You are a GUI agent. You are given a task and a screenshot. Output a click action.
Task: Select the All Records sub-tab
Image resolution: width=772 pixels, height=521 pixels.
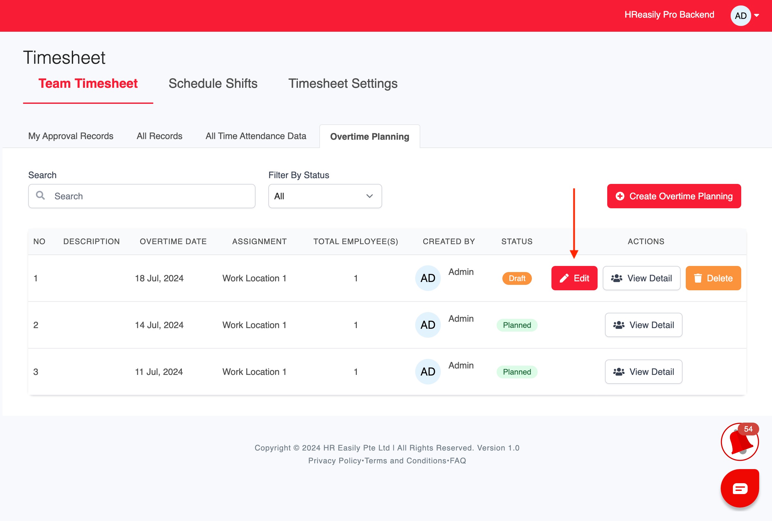[159, 136]
